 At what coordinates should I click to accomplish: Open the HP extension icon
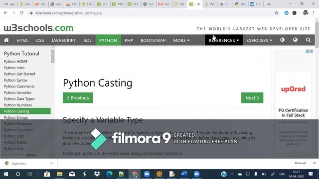click(286, 13)
